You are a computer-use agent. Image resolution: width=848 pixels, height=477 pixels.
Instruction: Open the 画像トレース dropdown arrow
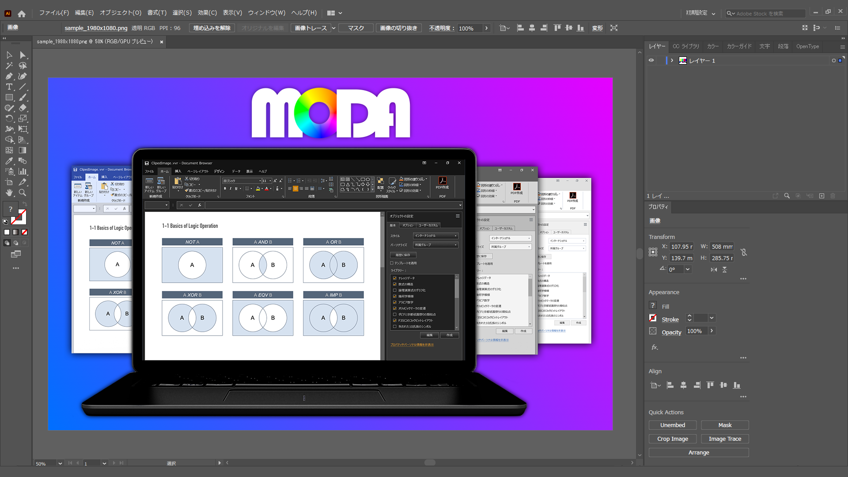(333, 28)
